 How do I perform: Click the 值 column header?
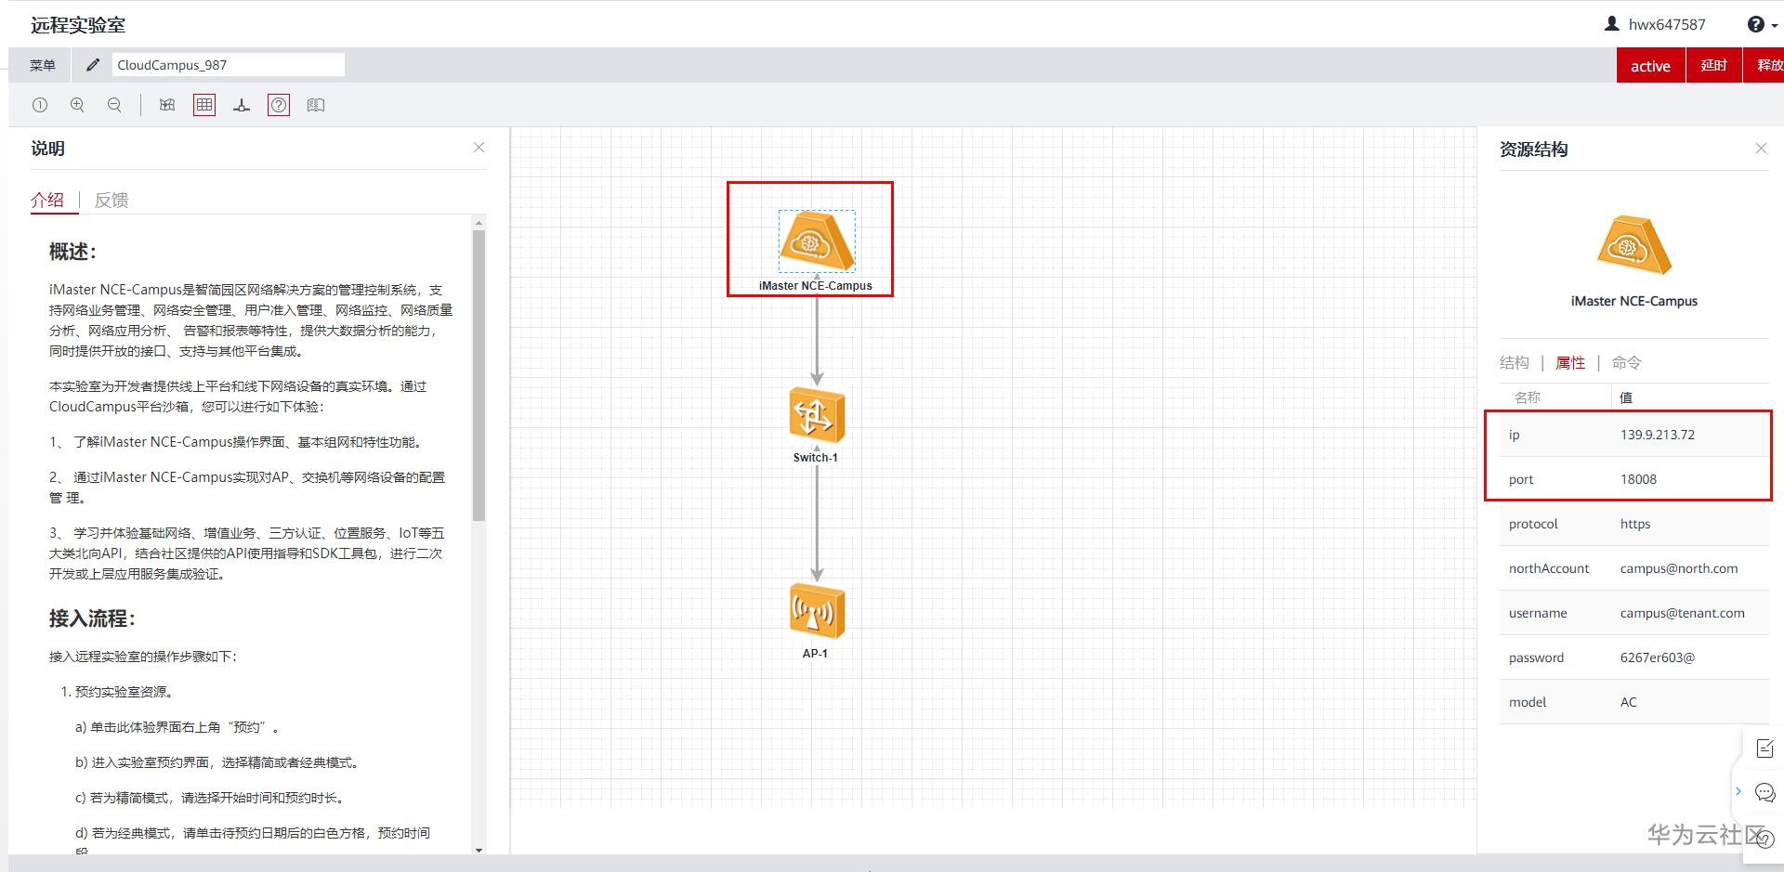tap(1626, 397)
